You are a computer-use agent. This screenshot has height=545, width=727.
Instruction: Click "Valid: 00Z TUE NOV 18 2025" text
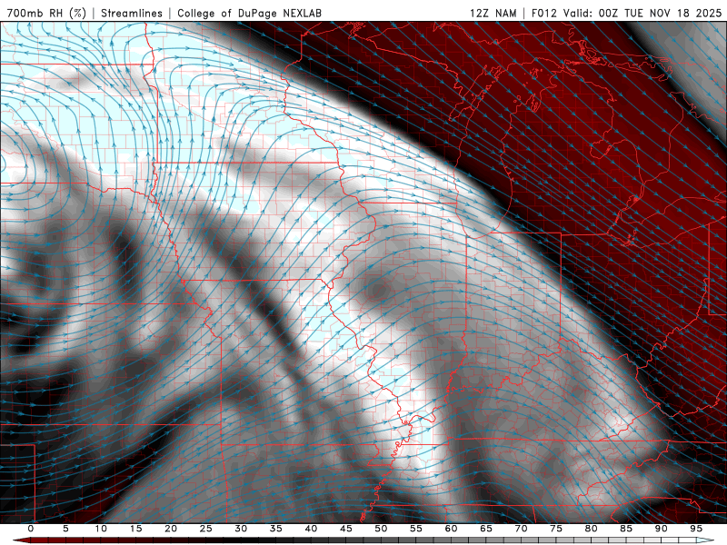click(x=642, y=13)
